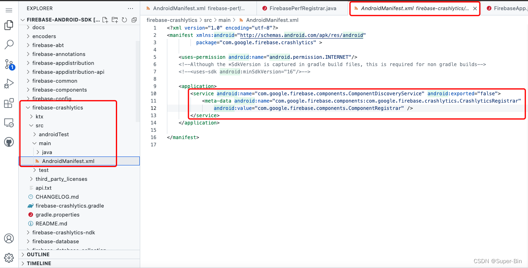Click the Refresh Explorer icon
This screenshot has width=528, height=268.
[x=124, y=19]
